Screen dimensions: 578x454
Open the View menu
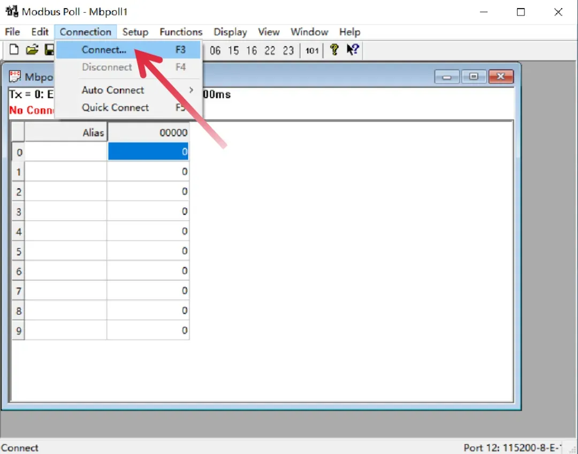coord(269,32)
